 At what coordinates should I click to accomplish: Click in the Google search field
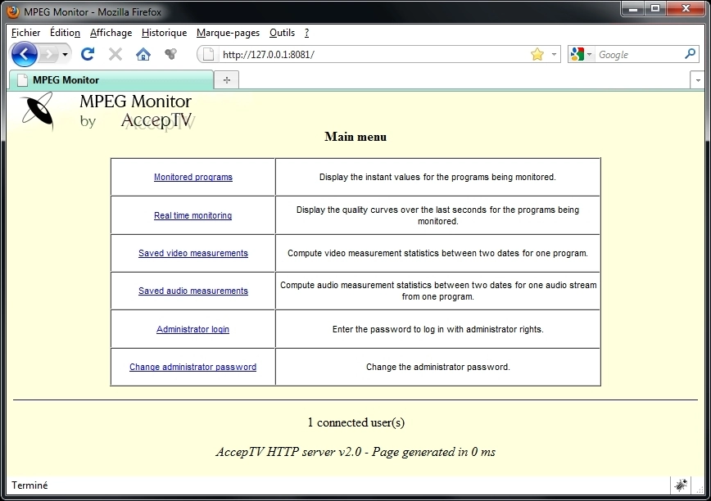(638, 55)
